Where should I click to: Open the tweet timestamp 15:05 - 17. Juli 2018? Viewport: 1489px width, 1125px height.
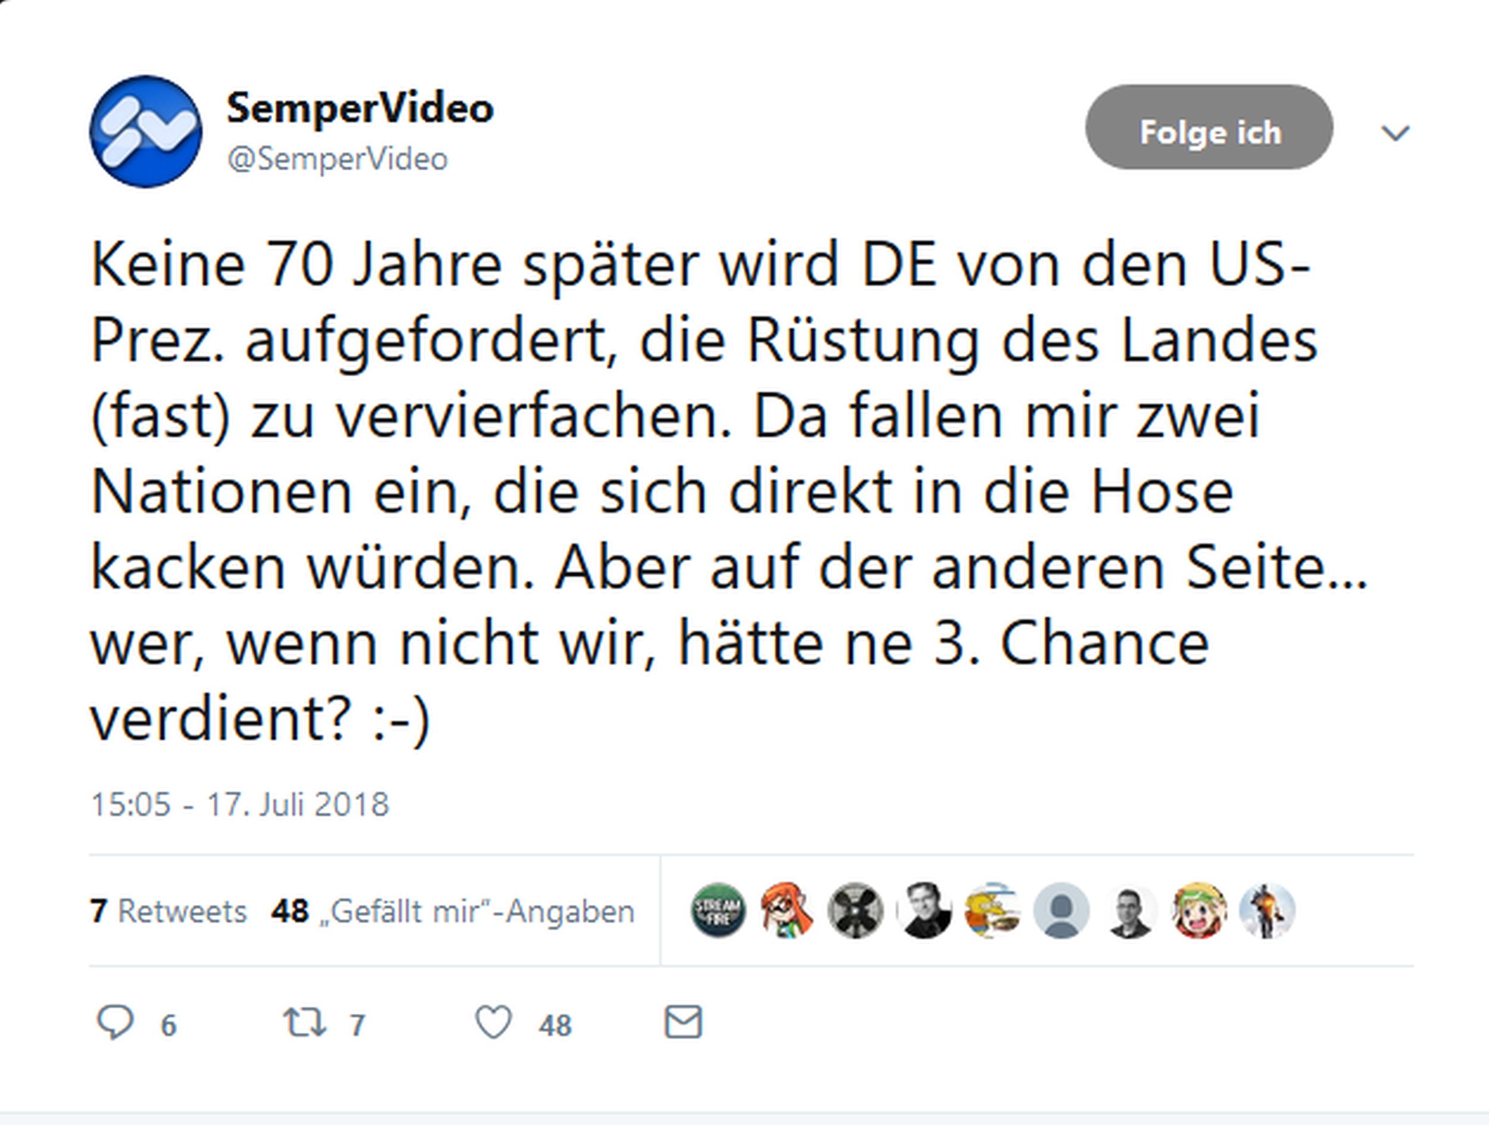[239, 805]
